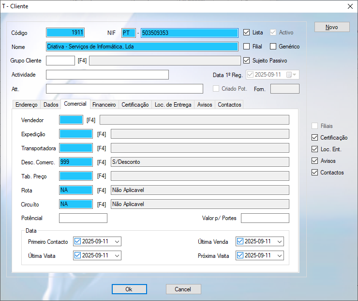Uncheck the Sujeito Passivo checkbox

pyautogui.click(x=246, y=61)
